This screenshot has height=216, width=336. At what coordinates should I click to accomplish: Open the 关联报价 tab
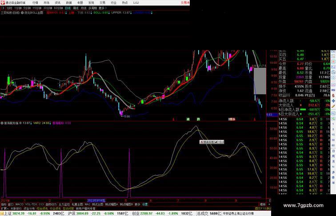(16, 208)
